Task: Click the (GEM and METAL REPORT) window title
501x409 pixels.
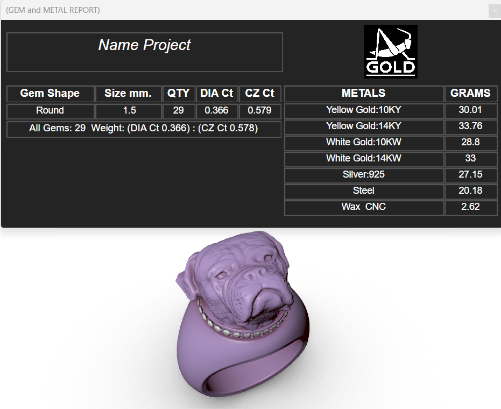Action: pos(53,10)
